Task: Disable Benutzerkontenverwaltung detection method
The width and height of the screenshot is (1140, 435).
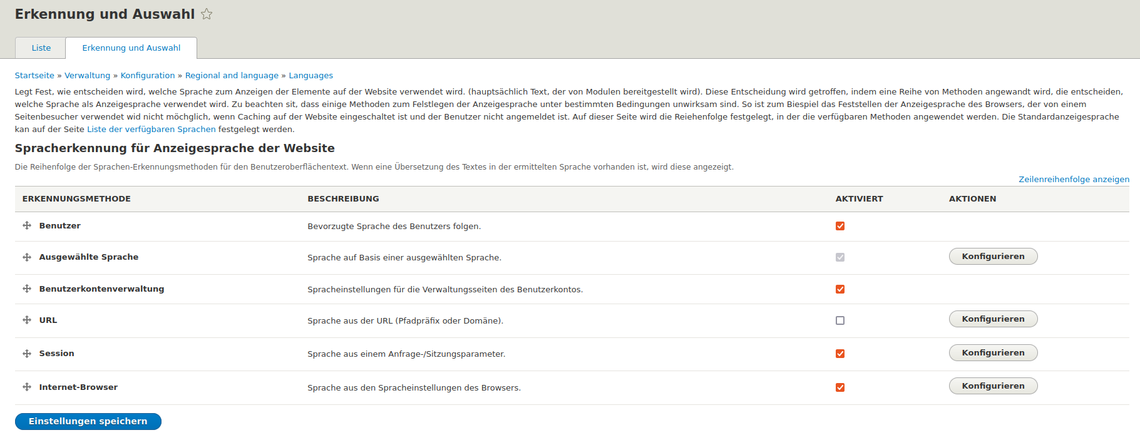Action: pos(840,289)
